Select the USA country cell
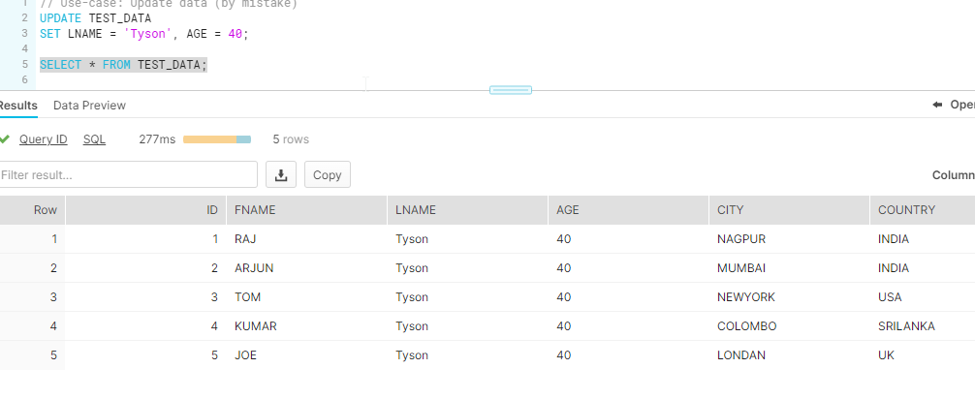975x399 pixels. point(923,297)
